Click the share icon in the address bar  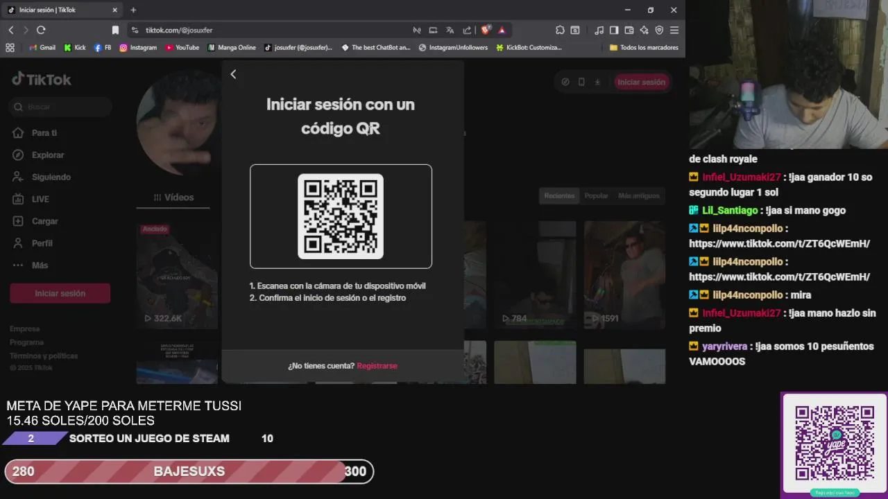pyautogui.click(x=467, y=30)
